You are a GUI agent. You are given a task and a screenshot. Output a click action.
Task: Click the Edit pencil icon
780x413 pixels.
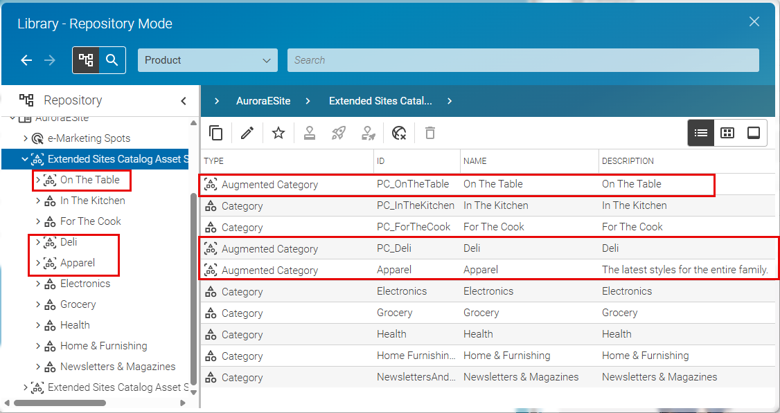247,132
